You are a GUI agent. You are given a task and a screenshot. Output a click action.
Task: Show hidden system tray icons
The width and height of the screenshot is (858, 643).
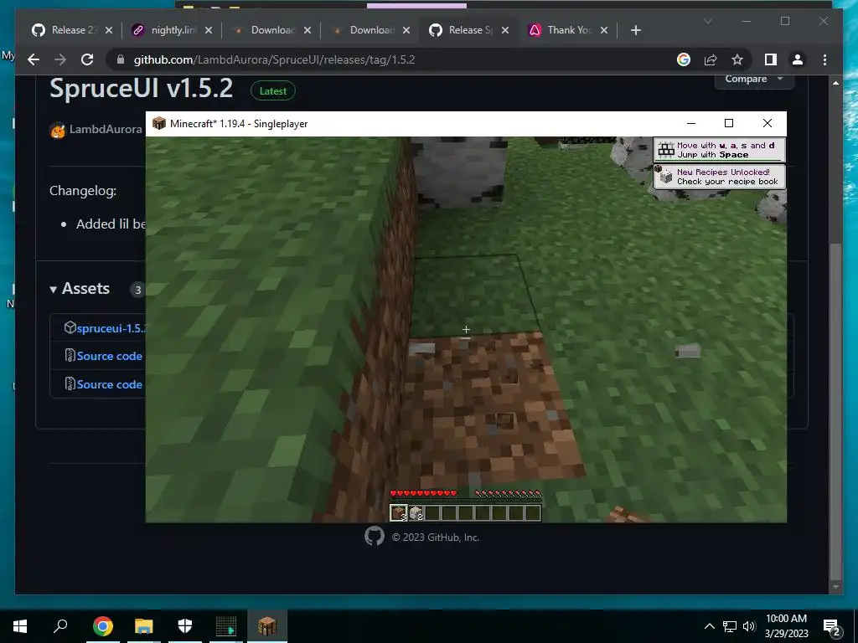tap(709, 626)
